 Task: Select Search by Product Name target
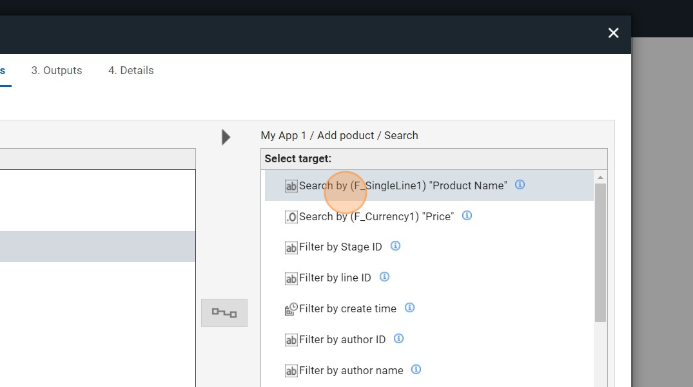[403, 185]
